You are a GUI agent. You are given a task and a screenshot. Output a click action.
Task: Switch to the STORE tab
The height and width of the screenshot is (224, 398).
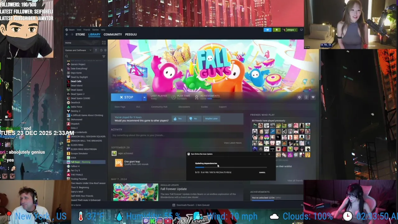[x=80, y=35]
